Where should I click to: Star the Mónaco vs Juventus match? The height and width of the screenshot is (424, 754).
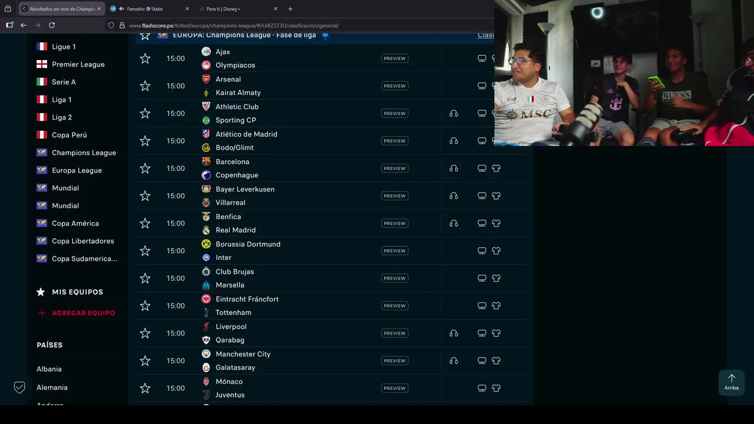click(145, 388)
